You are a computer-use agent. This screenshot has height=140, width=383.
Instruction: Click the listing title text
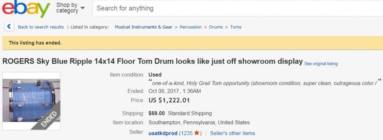click(x=153, y=61)
